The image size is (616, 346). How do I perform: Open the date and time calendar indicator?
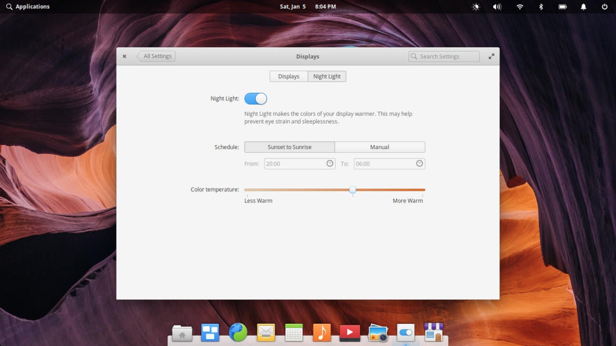(x=308, y=7)
